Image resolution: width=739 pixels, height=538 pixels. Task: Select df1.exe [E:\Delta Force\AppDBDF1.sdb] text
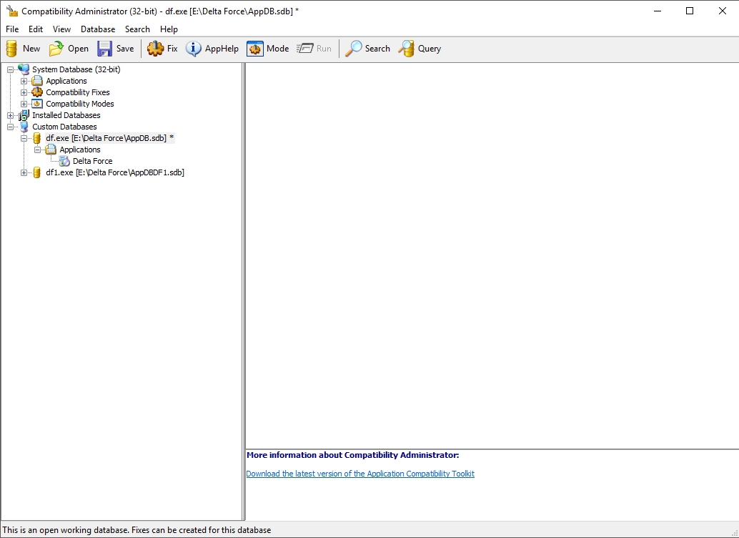click(x=115, y=172)
